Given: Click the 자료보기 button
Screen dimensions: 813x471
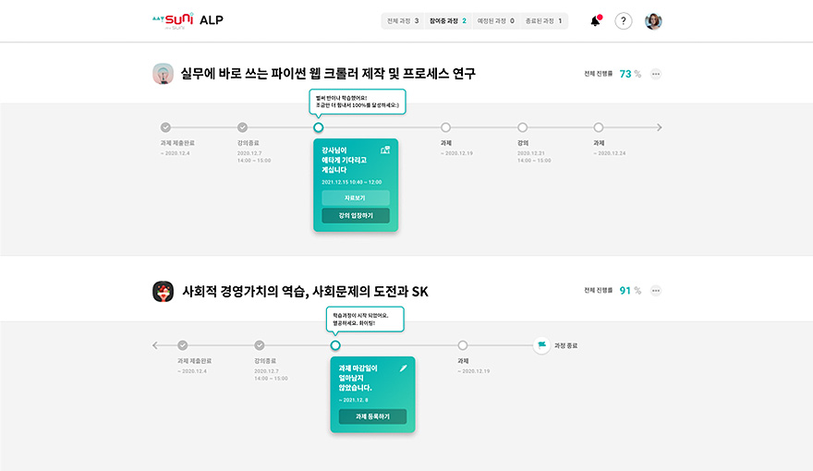Looking at the screenshot, I should pos(356,198).
